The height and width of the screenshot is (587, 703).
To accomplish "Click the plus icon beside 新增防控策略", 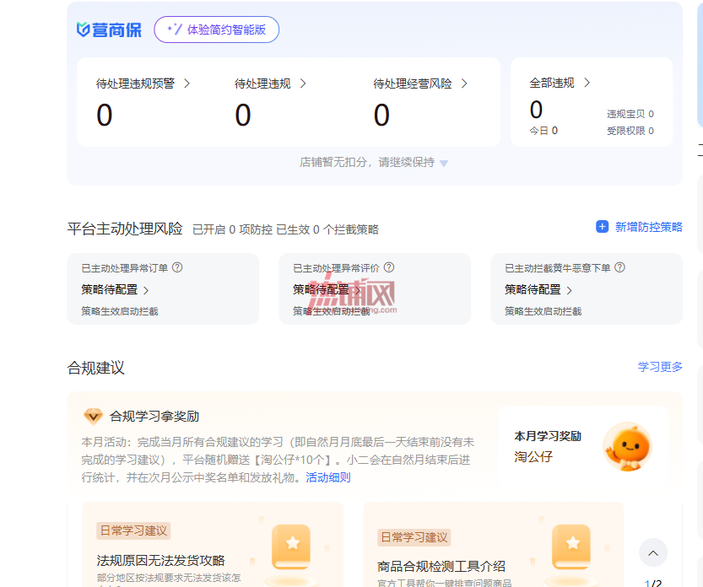I will click(602, 227).
